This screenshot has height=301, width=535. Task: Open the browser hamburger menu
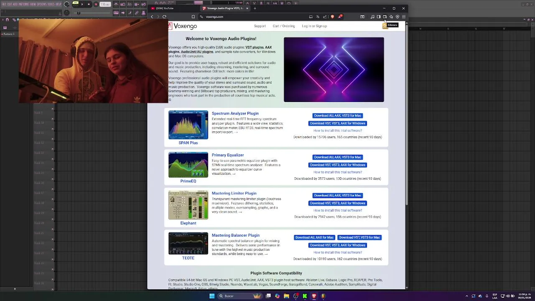tap(404, 17)
